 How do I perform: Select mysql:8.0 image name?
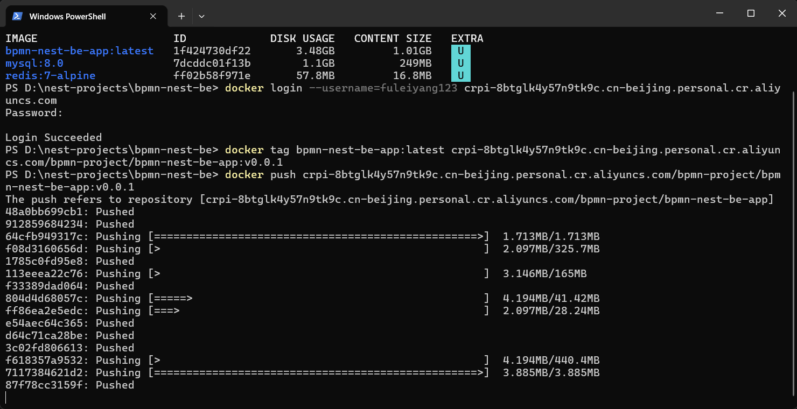(x=34, y=64)
